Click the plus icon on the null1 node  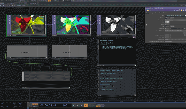(86, 58)
